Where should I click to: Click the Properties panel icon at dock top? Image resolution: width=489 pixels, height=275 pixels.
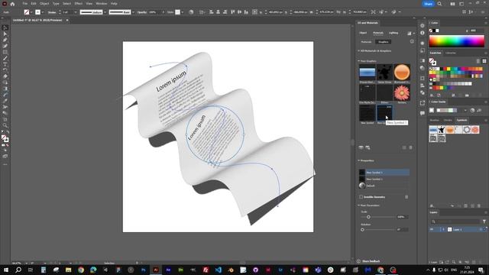[x=423, y=25]
